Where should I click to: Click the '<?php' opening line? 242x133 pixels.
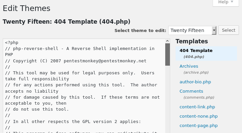pos(12,43)
